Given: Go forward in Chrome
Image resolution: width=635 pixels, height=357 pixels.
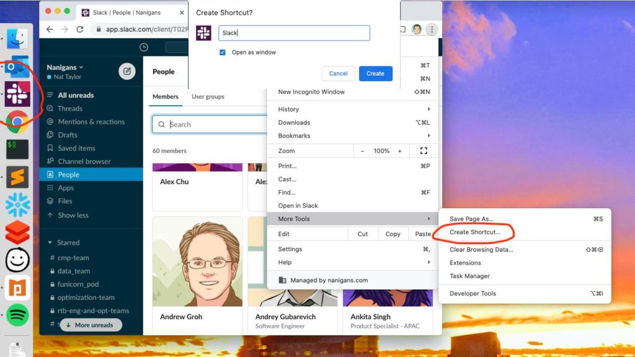Looking at the screenshot, I should coord(64,29).
